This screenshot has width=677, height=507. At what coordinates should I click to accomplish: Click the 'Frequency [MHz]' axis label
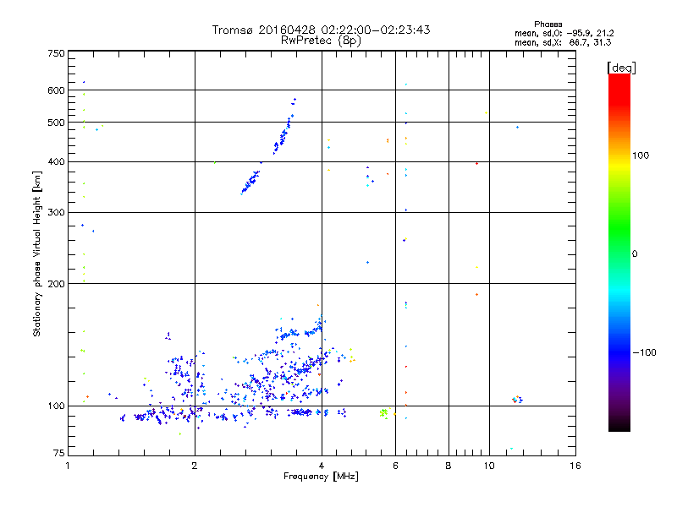(321, 477)
